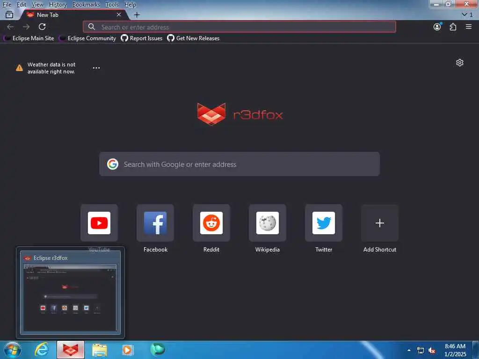The height and width of the screenshot is (359, 479).
Task: Launch Internet Explorer from taskbar
Action: pos(42,350)
